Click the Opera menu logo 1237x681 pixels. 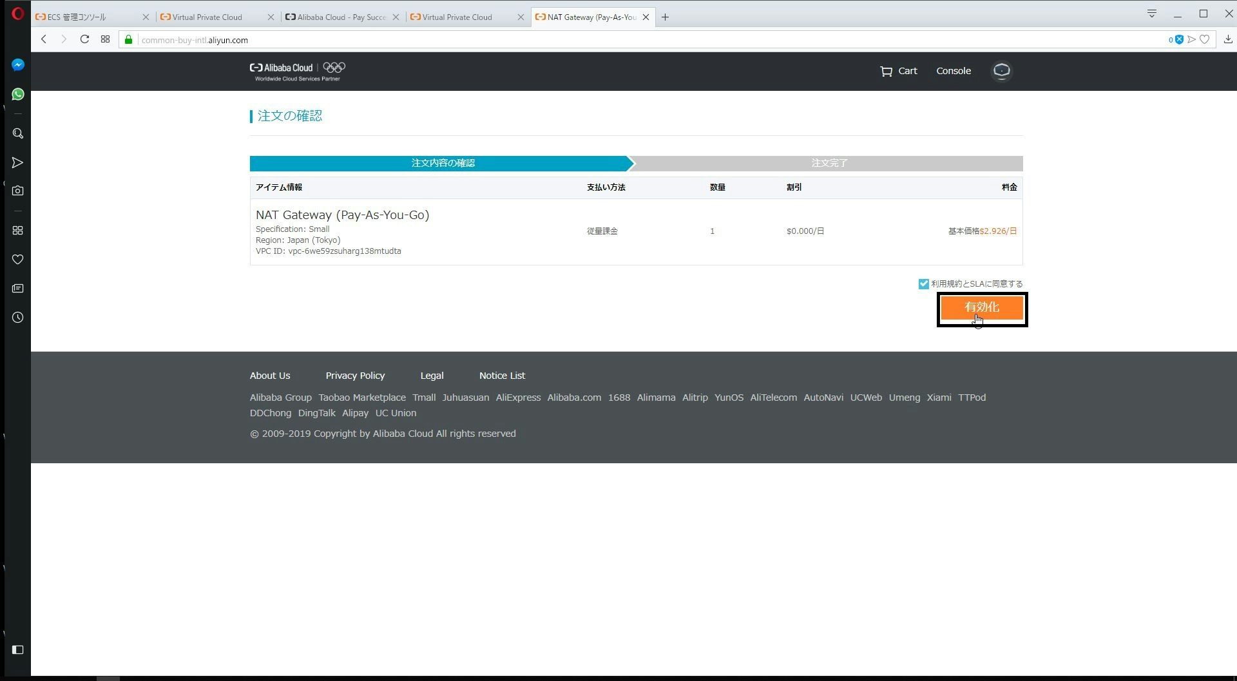coord(17,14)
